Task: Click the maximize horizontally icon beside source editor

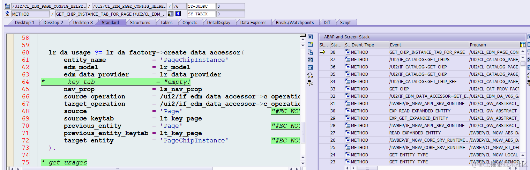Action: point(310,67)
